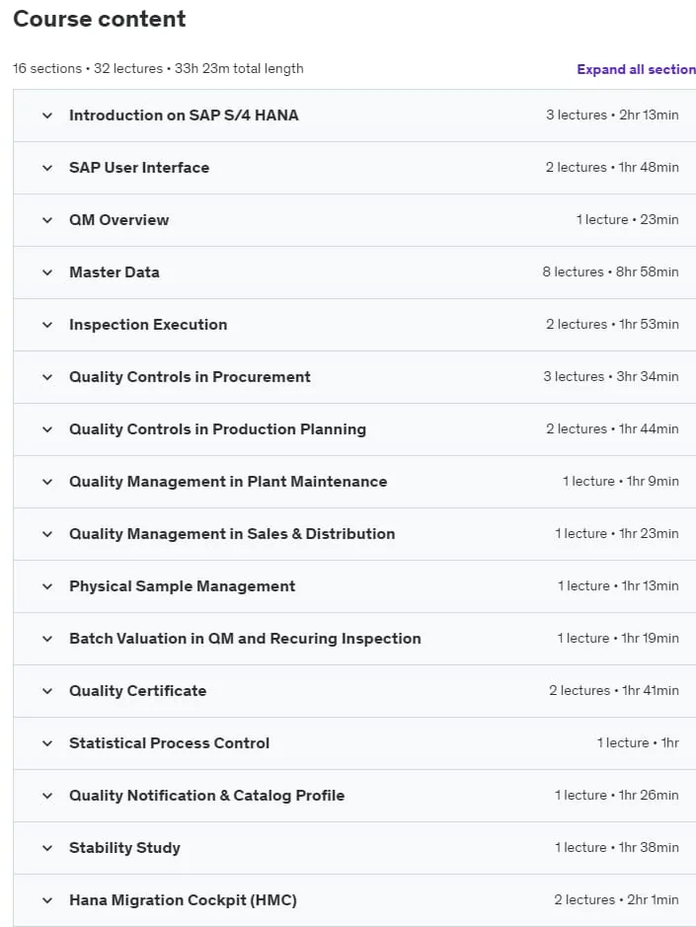This screenshot has height=927, width=696.
Task: Click Master Data 8 lectures duration text
Action: [x=610, y=271]
